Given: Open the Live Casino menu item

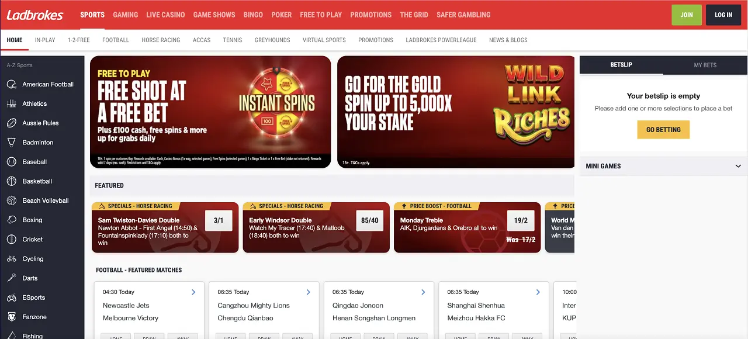Looking at the screenshot, I should coord(165,15).
